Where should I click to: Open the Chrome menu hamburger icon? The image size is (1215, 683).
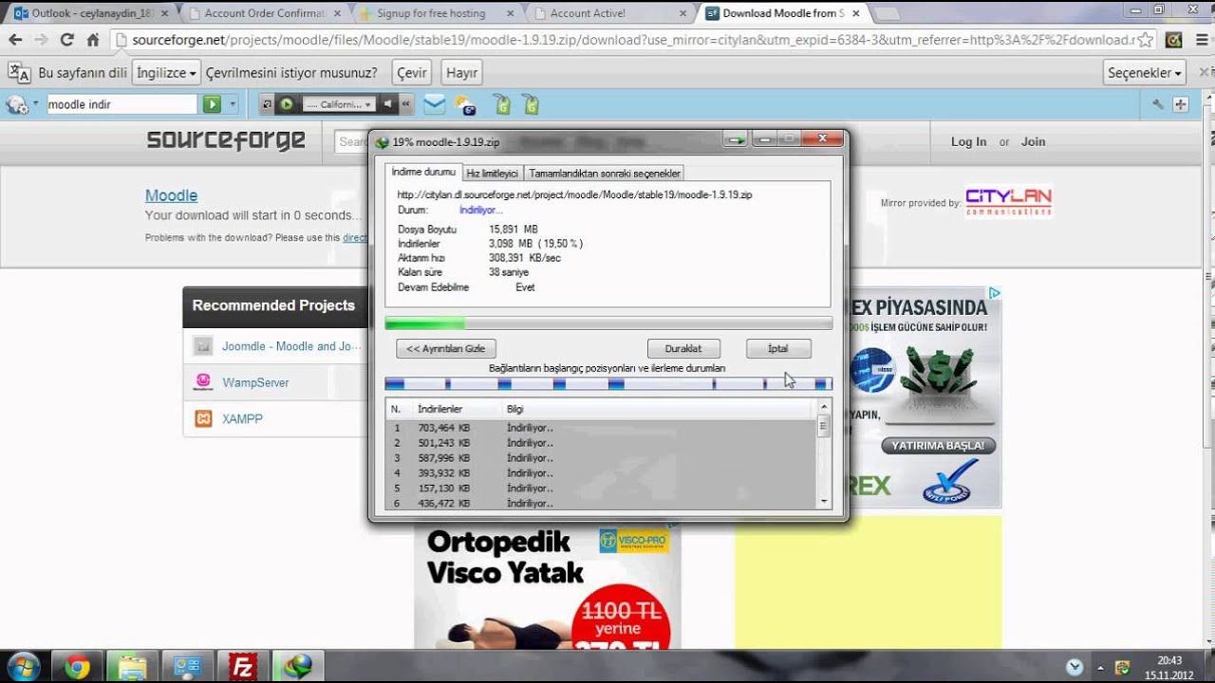(x=1202, y=40)
